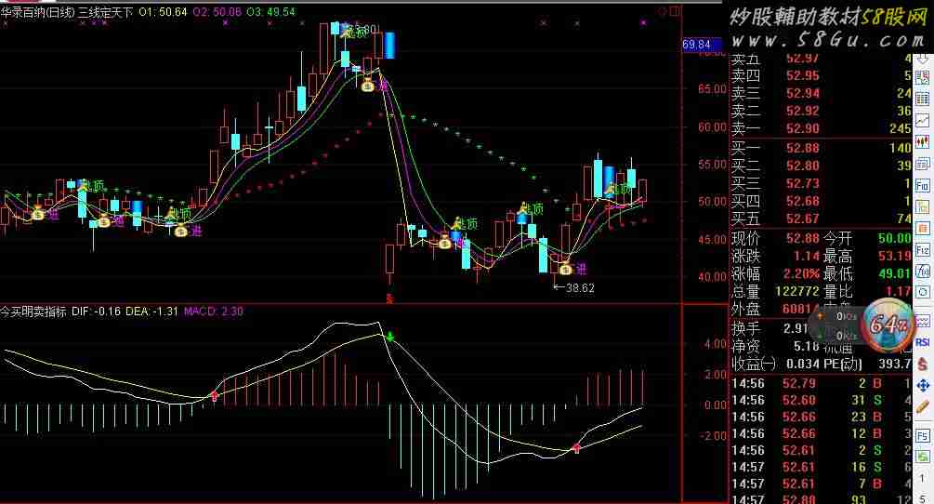Select the 卖三 ask row at 52.94
The image size is (934, 504).
pos(822,93)
